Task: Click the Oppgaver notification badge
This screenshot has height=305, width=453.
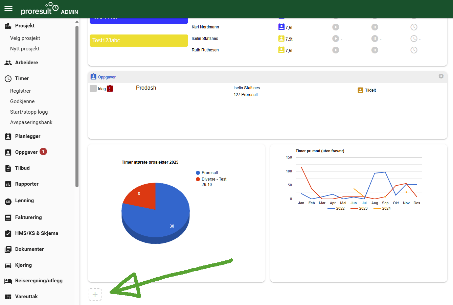Action: [43, 151]
